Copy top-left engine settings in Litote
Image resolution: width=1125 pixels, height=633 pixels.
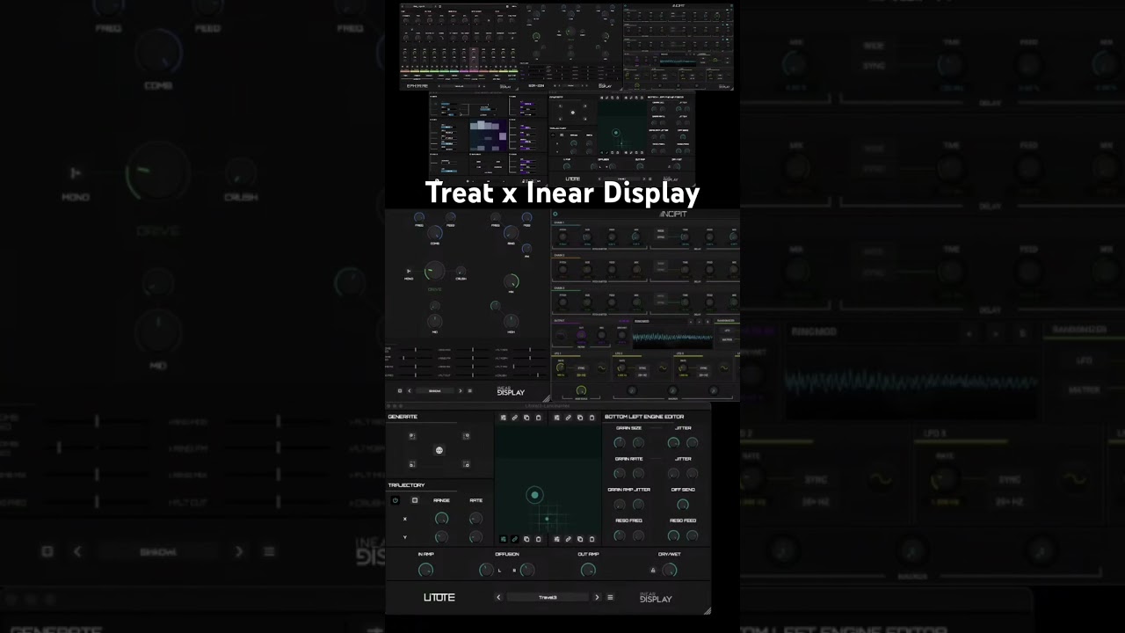coord(526,418)
